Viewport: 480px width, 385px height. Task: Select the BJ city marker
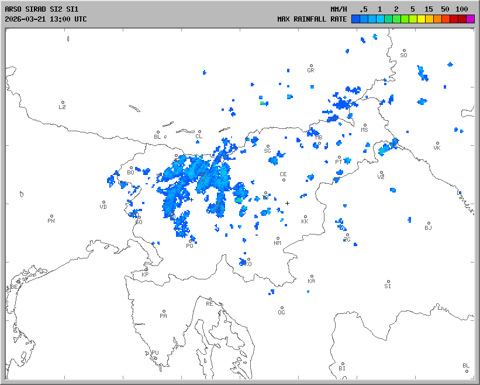(429, 223)
